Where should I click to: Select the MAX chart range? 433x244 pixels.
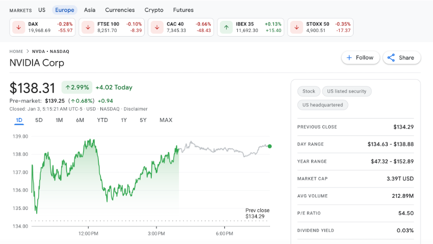(166, 120)
